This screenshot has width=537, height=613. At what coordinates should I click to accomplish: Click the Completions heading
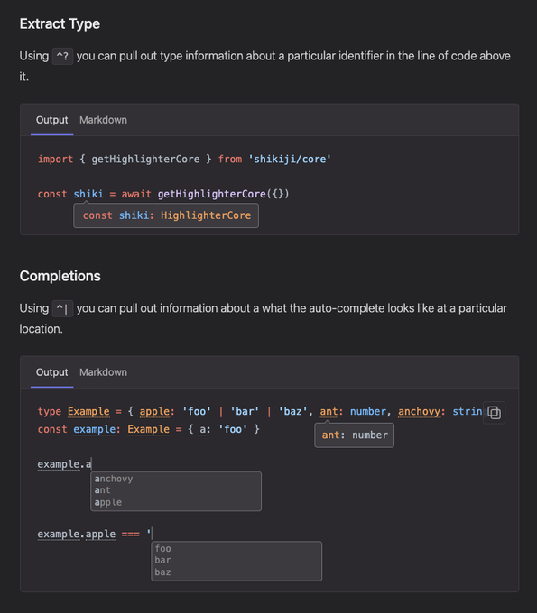click(x=60, y=276)
